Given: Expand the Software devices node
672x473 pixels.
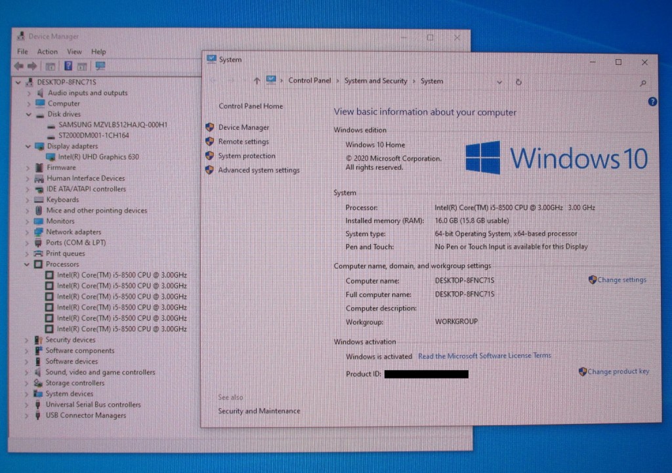Looking at the screenshot, I should coord(26,361).
